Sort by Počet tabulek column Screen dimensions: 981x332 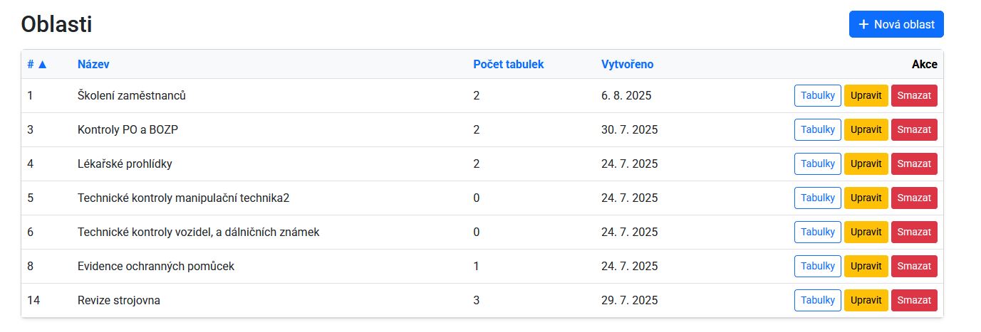[x=508, y=64]
